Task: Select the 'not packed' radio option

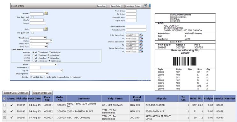Action: 48,58
